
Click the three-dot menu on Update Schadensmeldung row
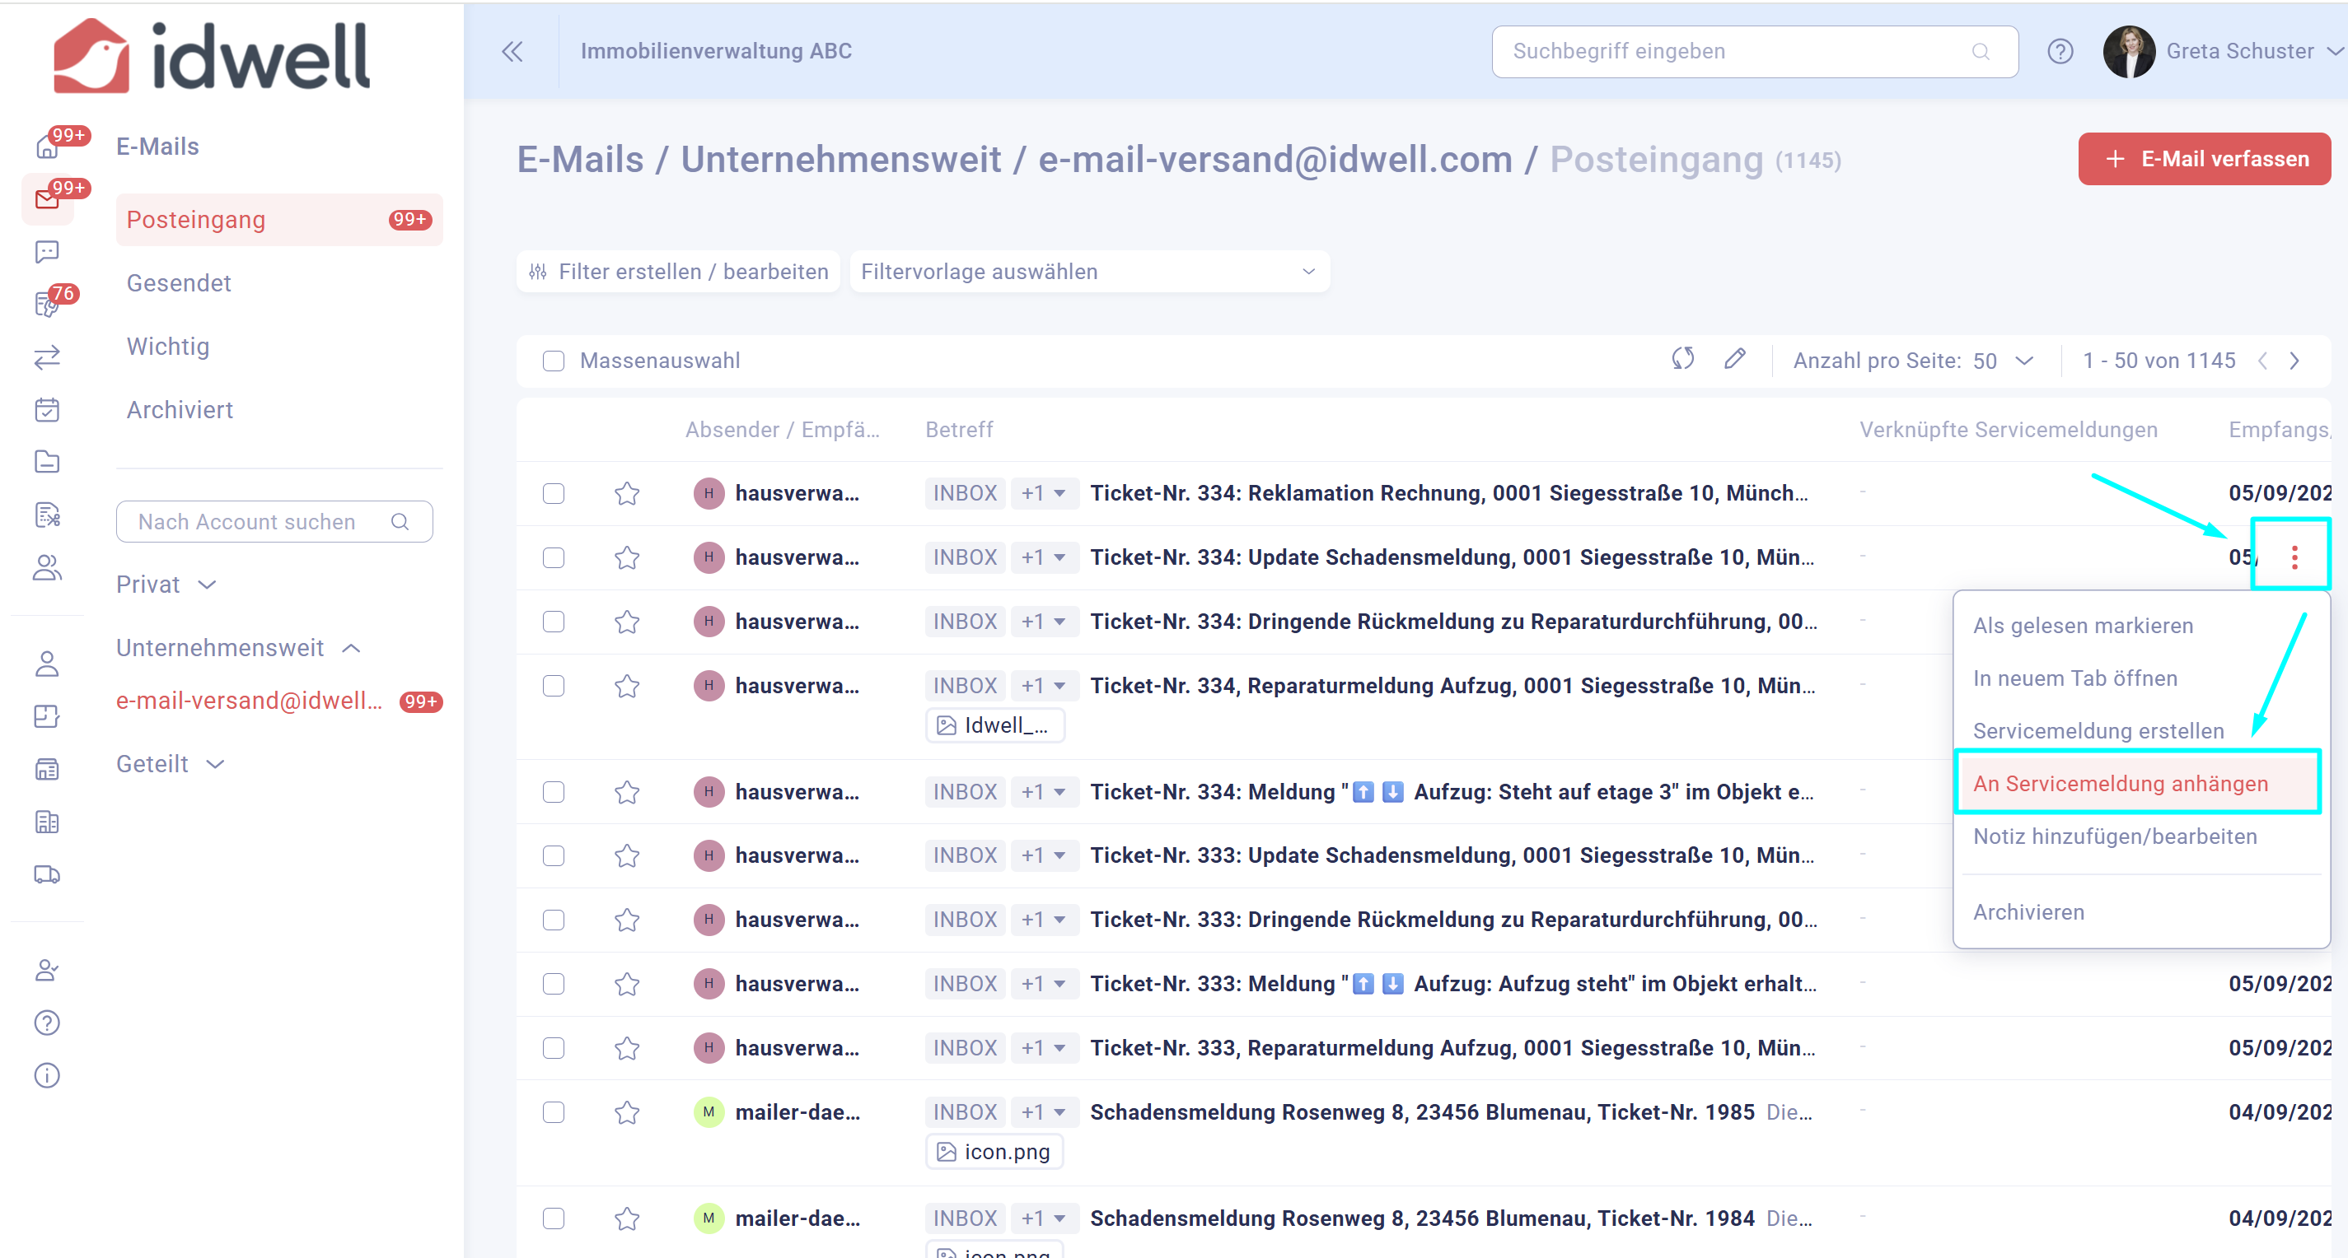[2294, 557]
